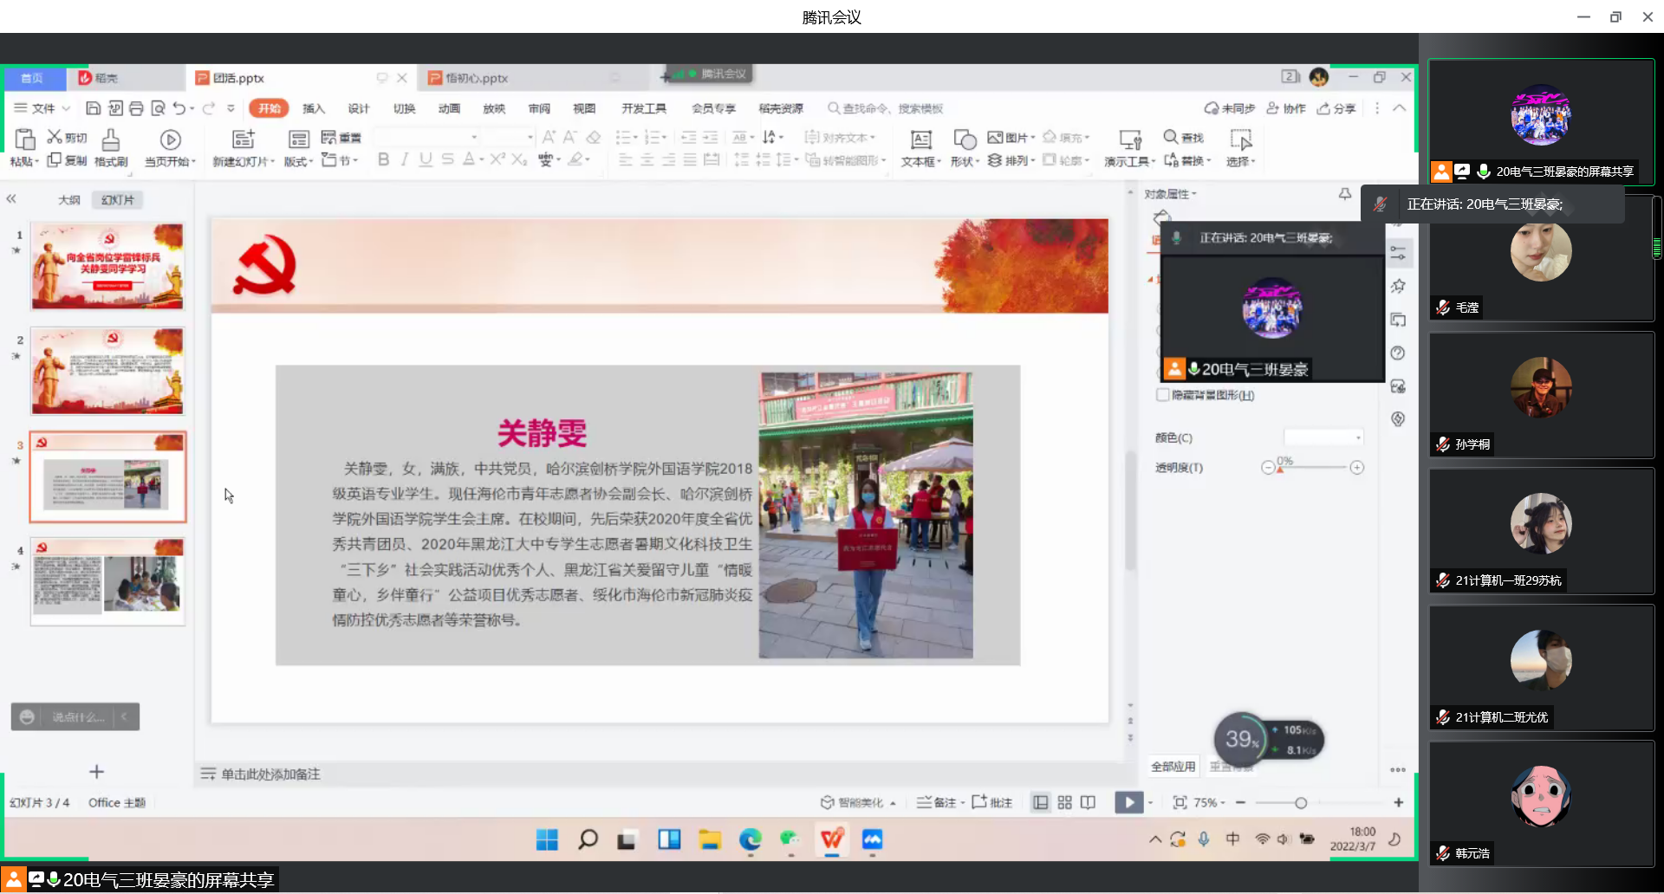Open the Arrange dropdown

(x=1011, y=160)
